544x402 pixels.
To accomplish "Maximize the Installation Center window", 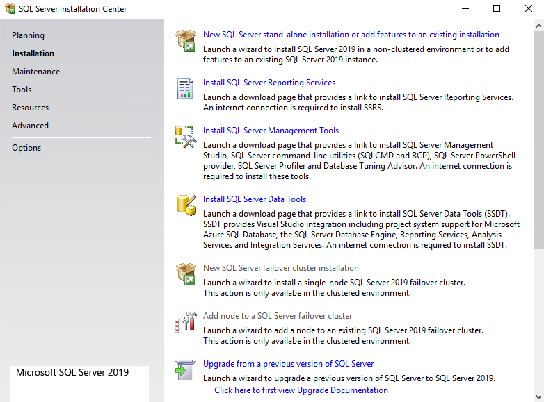I will tap(497, 8).
